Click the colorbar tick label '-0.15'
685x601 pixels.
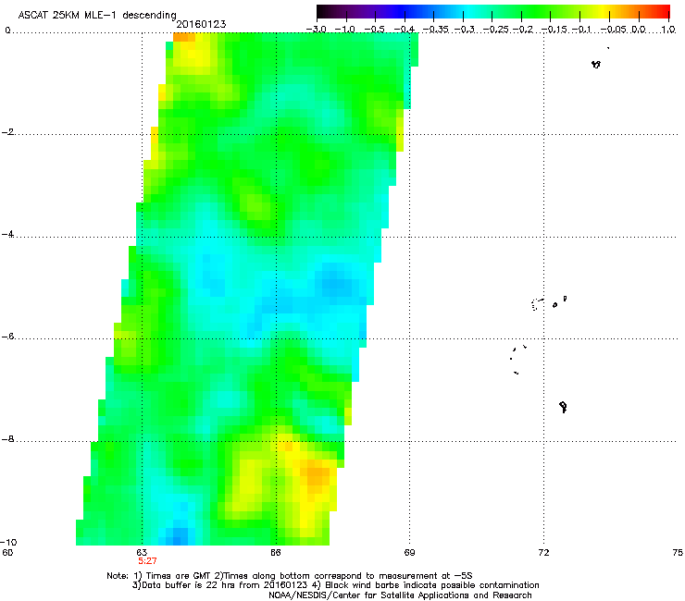pos(554,30)
